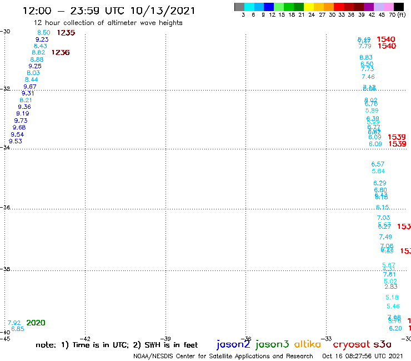The width and height of the screenshot is (411, 361).
Task: Click the jason3 satellite legend label
Action: (x=272, y=344)
